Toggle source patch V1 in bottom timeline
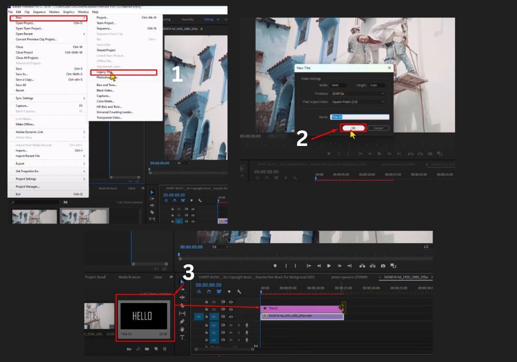This screenshot has width=517, height=362. 199,317
